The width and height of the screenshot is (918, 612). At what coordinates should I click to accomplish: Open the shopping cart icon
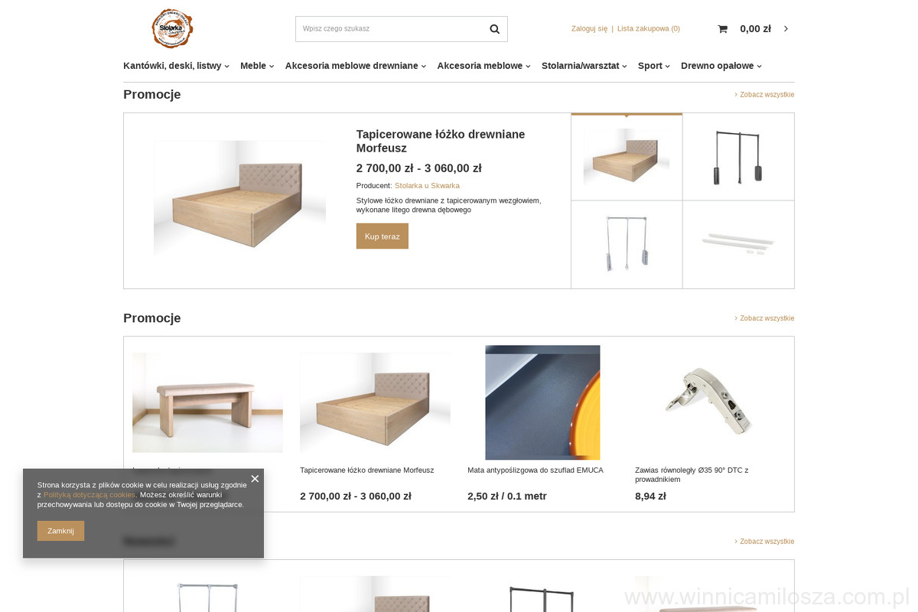tap(722, 29)
